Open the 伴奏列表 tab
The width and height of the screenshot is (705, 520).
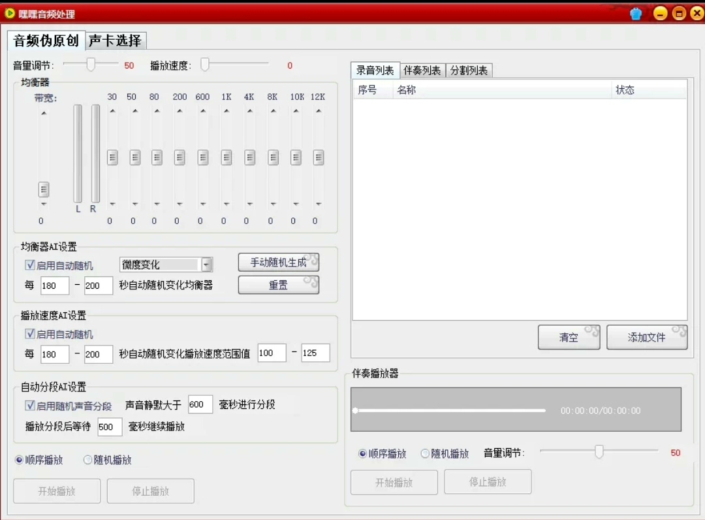coord(422,71)
